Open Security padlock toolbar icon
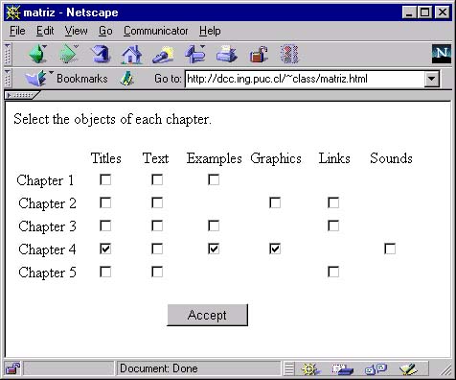The image size is (456, 380). (259, 54)
